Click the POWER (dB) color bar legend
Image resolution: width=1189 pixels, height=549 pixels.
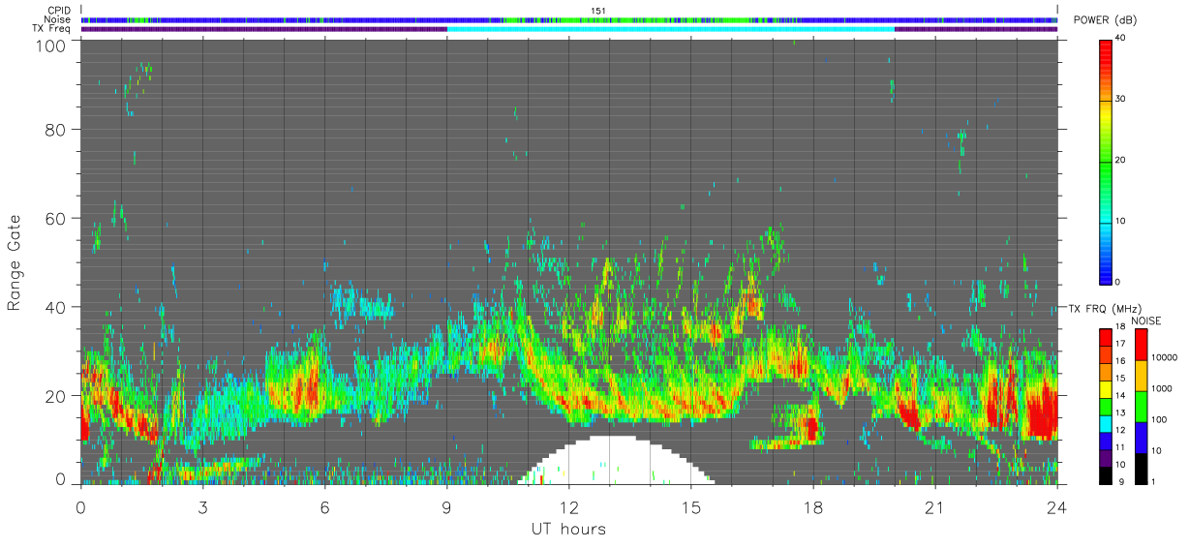tap(1106, 160)
